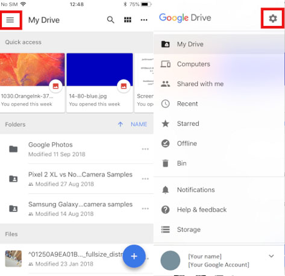
Task: Click the My Drive title
Action: tap(44, 20)
